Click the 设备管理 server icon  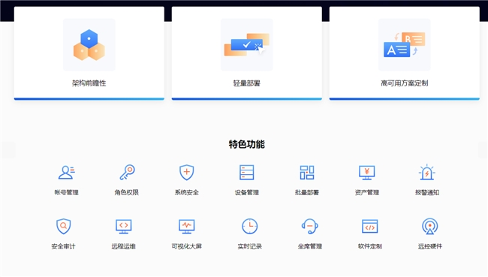[x=247, y=173]
